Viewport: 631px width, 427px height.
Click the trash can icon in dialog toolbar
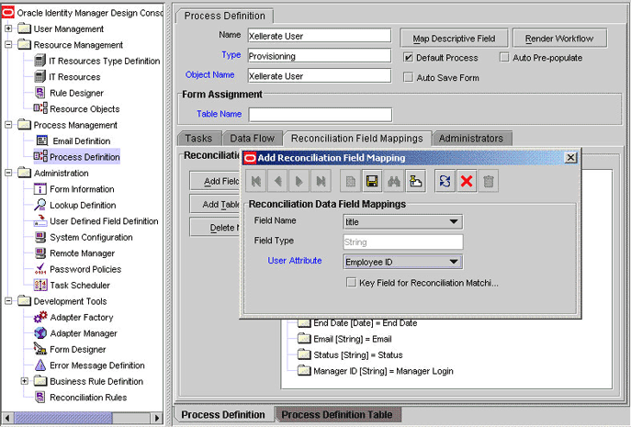click(x=489, y=182)
